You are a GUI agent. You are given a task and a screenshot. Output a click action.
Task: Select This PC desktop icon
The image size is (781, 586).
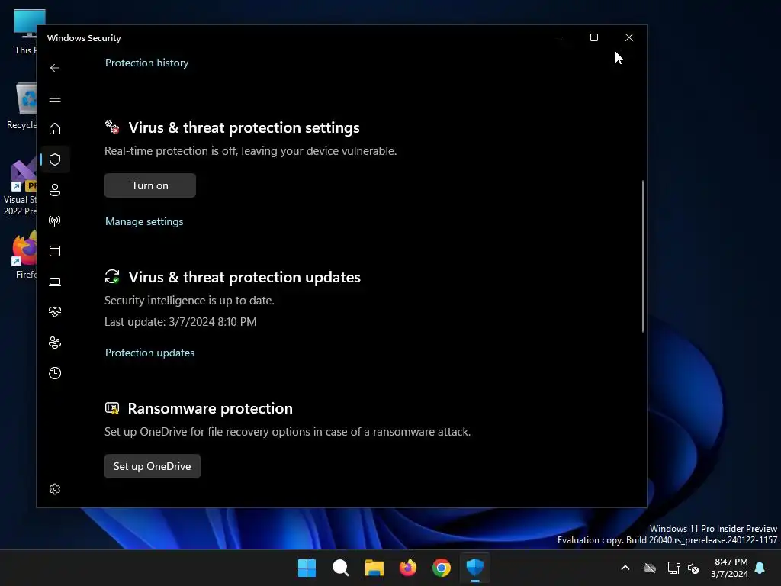point(25,32)
